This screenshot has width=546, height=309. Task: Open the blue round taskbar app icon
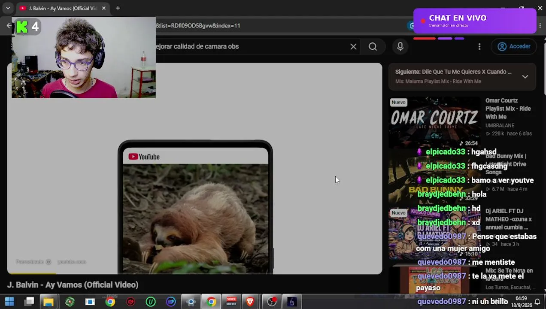coord(171,302)
